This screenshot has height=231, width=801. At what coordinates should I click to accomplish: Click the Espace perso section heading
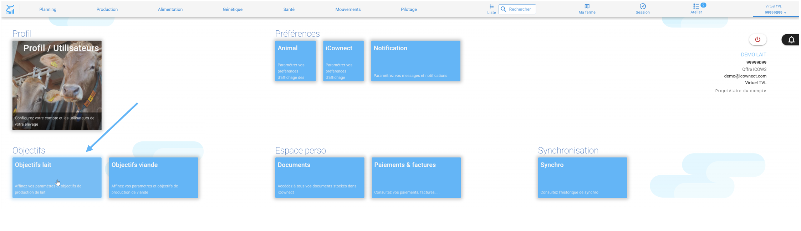[301, 150]
